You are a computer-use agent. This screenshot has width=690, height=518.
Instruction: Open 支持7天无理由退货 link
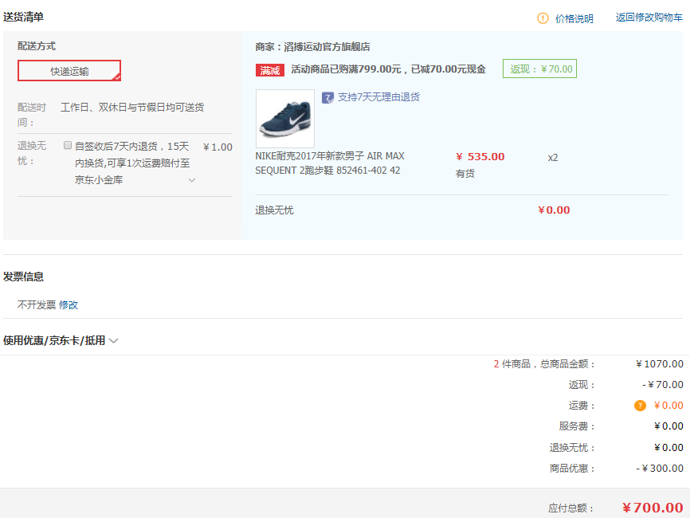(378, 96)
